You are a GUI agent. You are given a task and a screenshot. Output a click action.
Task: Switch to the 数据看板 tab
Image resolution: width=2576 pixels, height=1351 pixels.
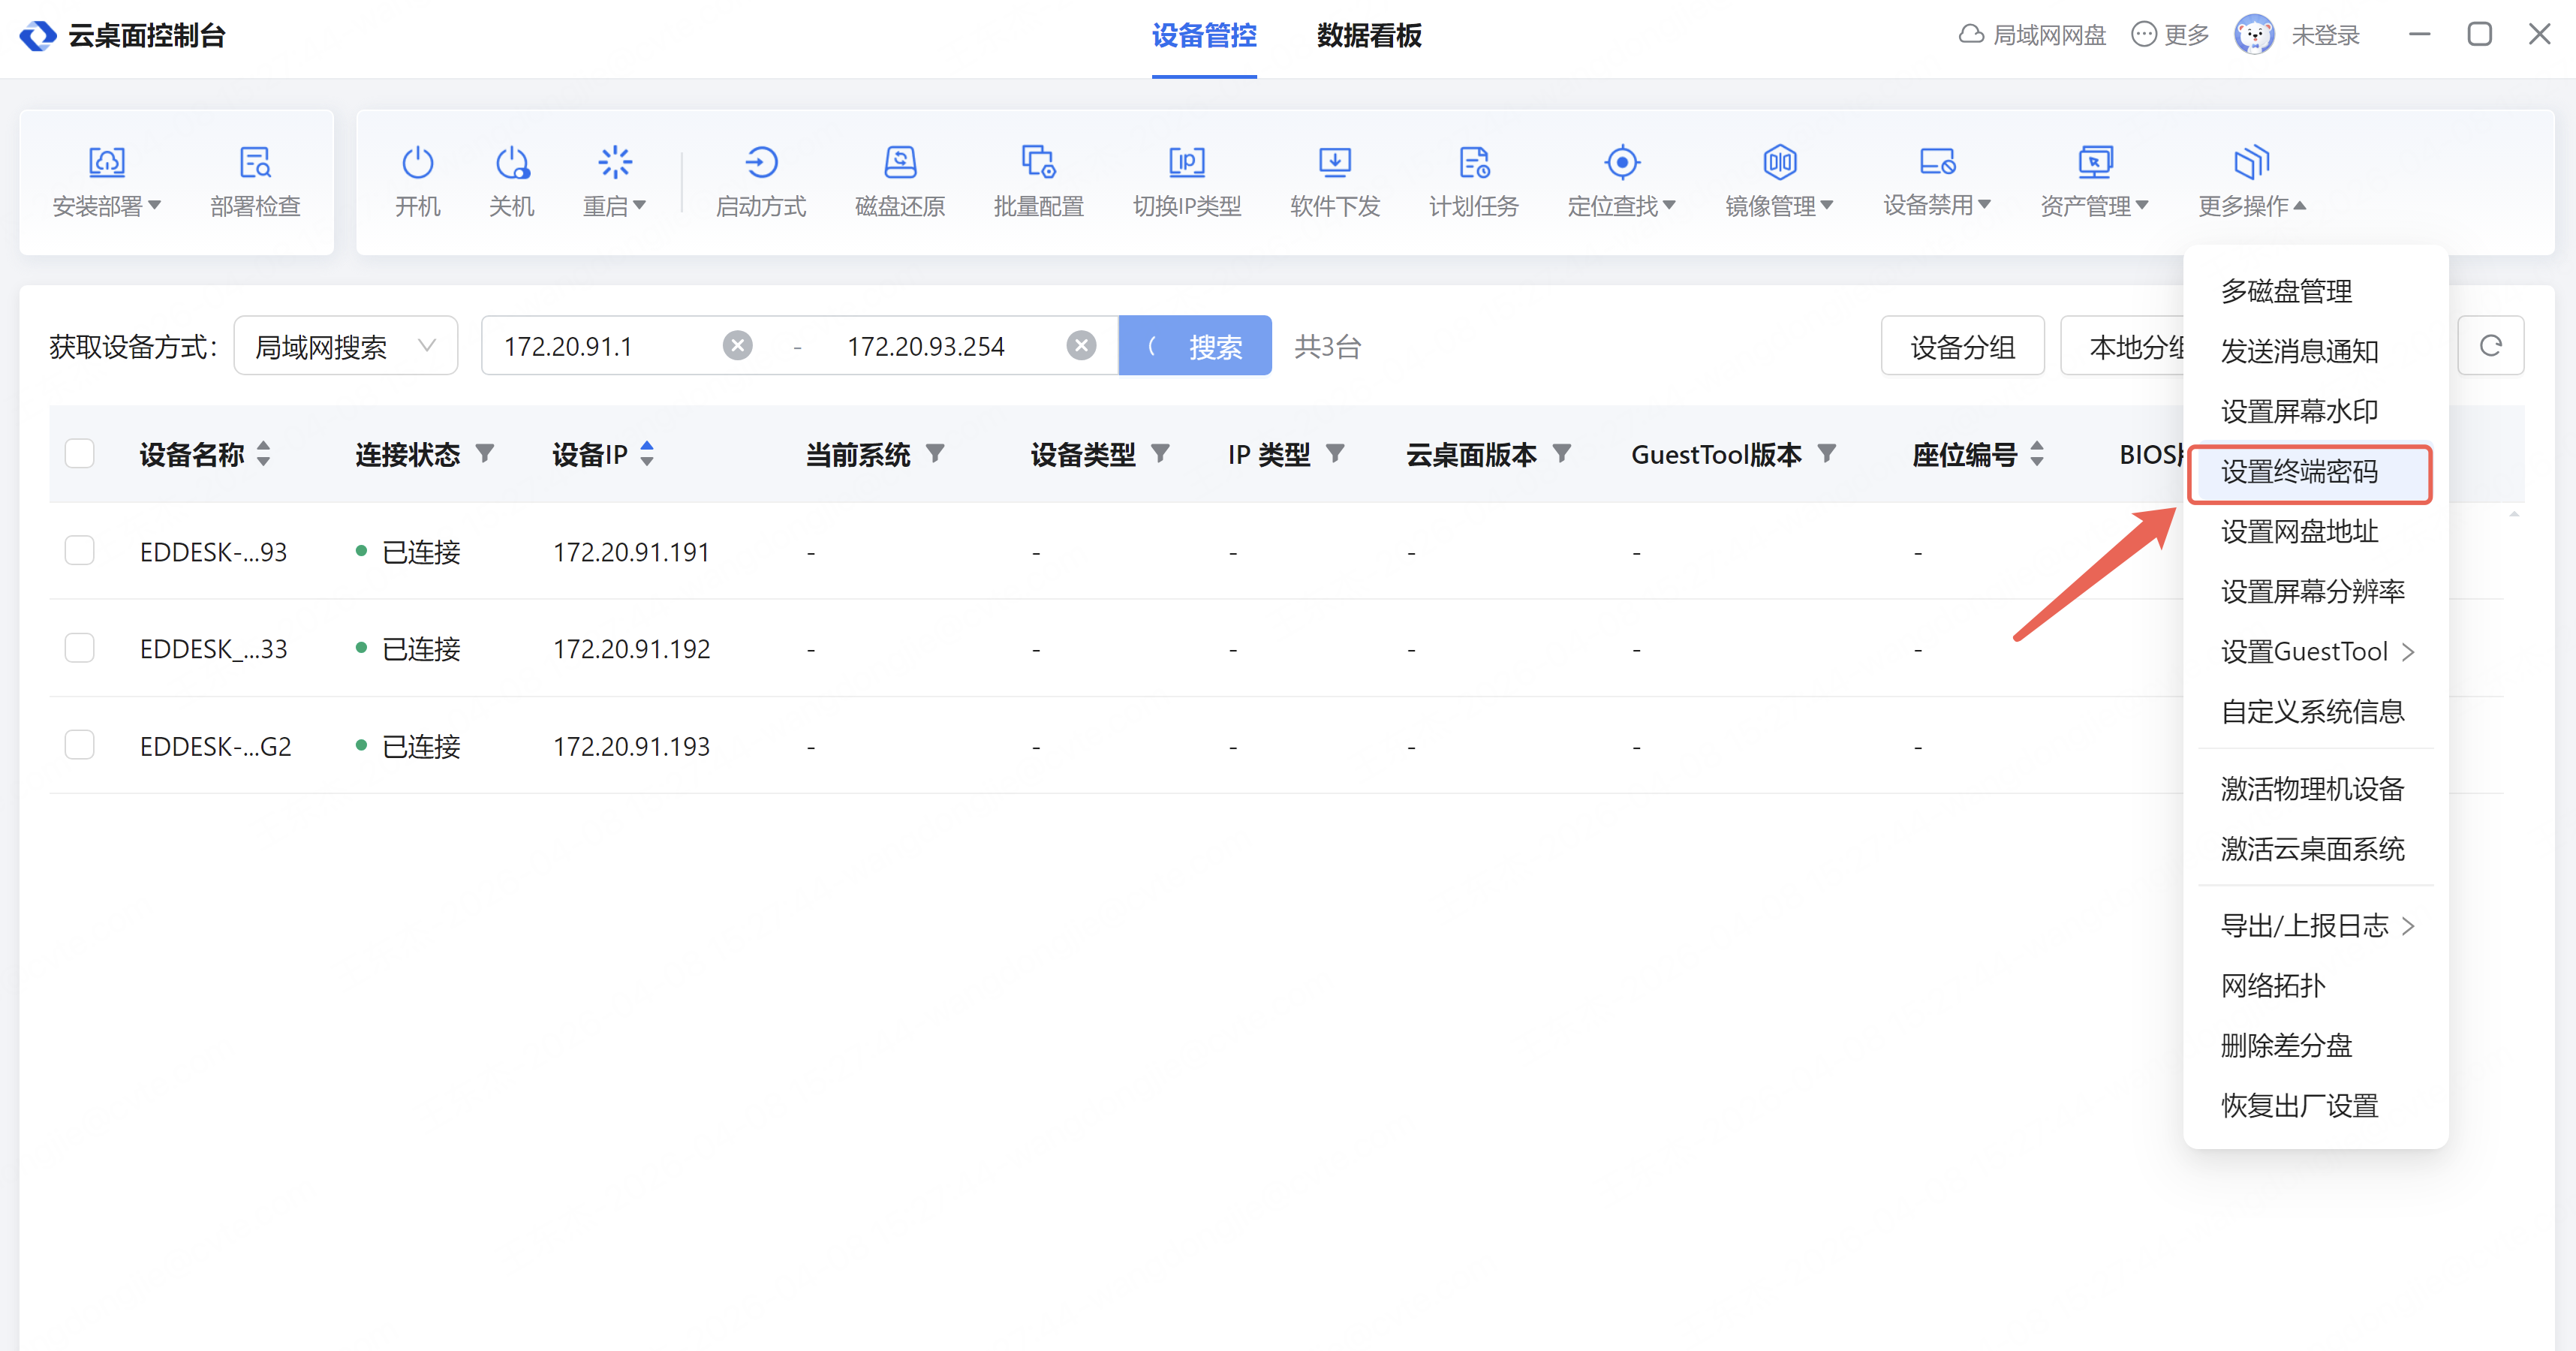pyautogui.click(x=1368, y=36)
